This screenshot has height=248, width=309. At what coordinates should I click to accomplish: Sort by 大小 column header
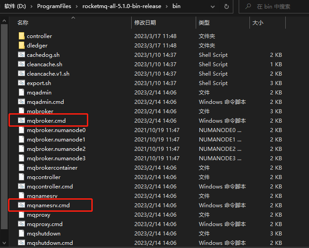258,23
